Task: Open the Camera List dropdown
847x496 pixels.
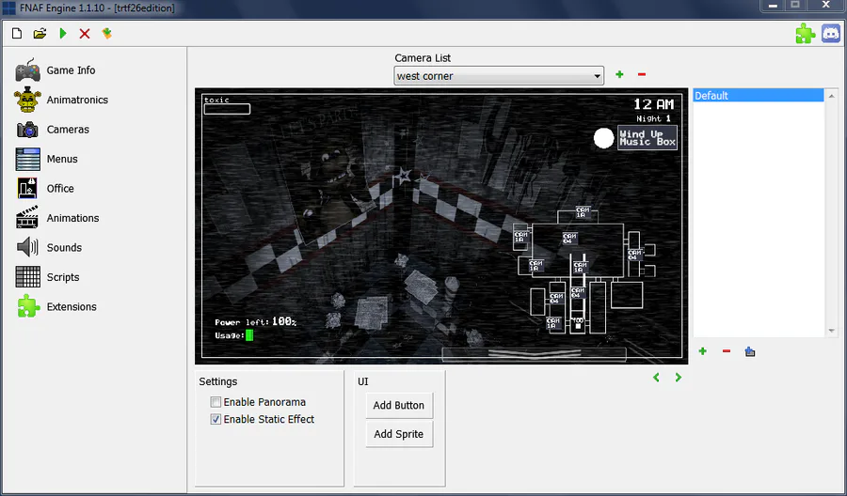Action: (x=499, y=76)
